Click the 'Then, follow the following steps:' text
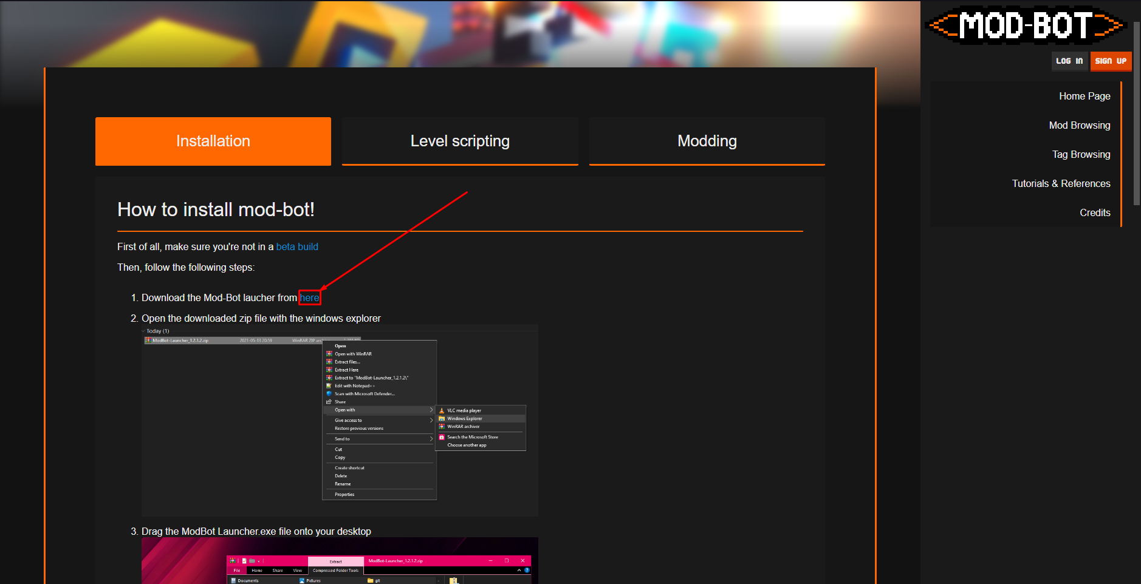The height and width of the screenshot is (584, 1141). tap(186, 267)
